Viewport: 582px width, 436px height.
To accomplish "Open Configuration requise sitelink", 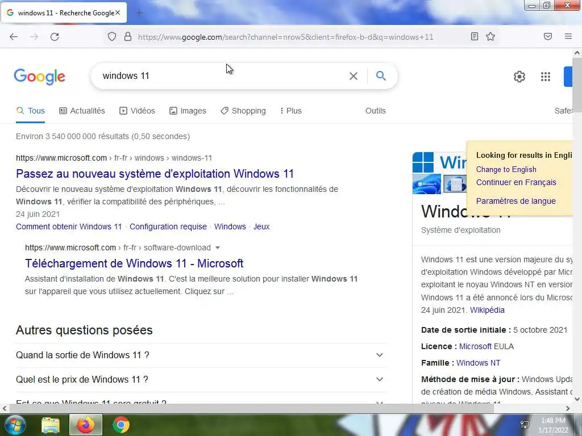I will click(x=168, y=227).
